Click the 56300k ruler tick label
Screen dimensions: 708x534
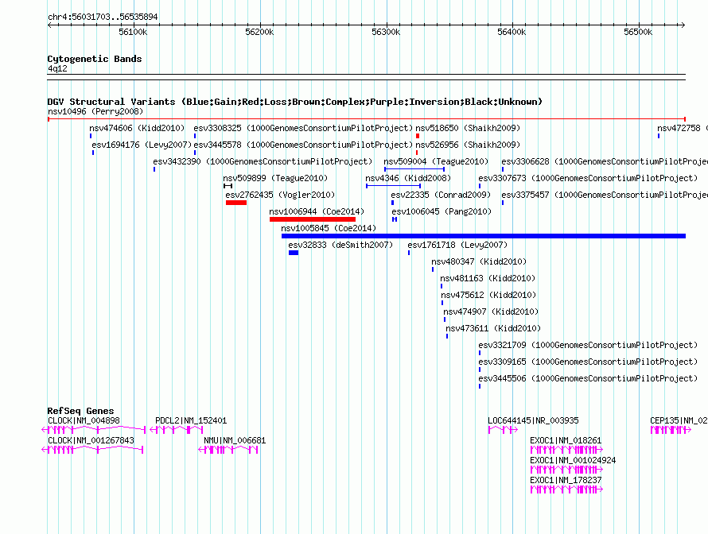386,32
